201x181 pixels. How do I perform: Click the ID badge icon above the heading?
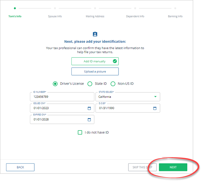(x=95, y=34)
